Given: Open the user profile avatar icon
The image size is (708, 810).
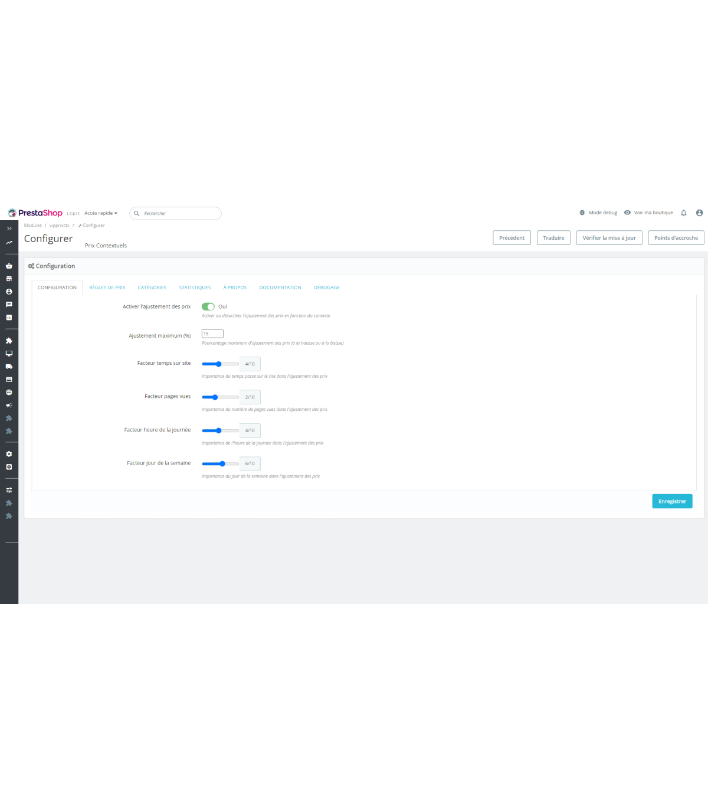Looking at the screenshot, I should (x=699, y=213).
